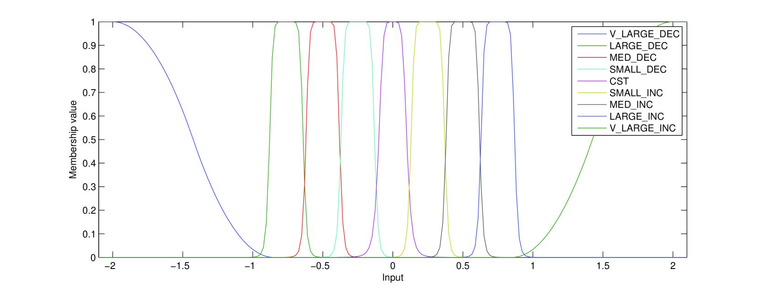Click the yellow line sample beside SMALL_INC
Image resolution: width=759 pixels, height=290 pixels.
[592, 93]
